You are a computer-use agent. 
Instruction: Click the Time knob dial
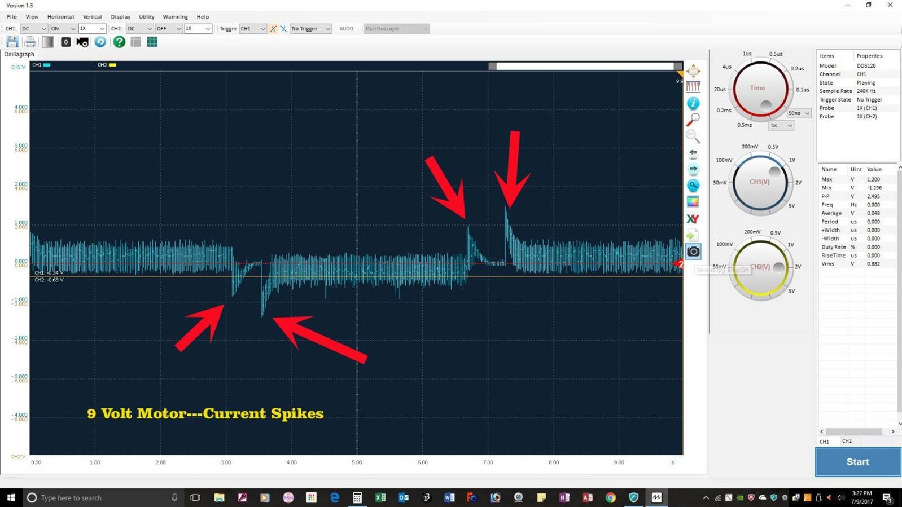(760, 89)
